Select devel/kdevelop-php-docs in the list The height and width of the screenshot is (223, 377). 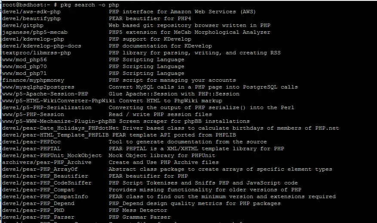42,46
